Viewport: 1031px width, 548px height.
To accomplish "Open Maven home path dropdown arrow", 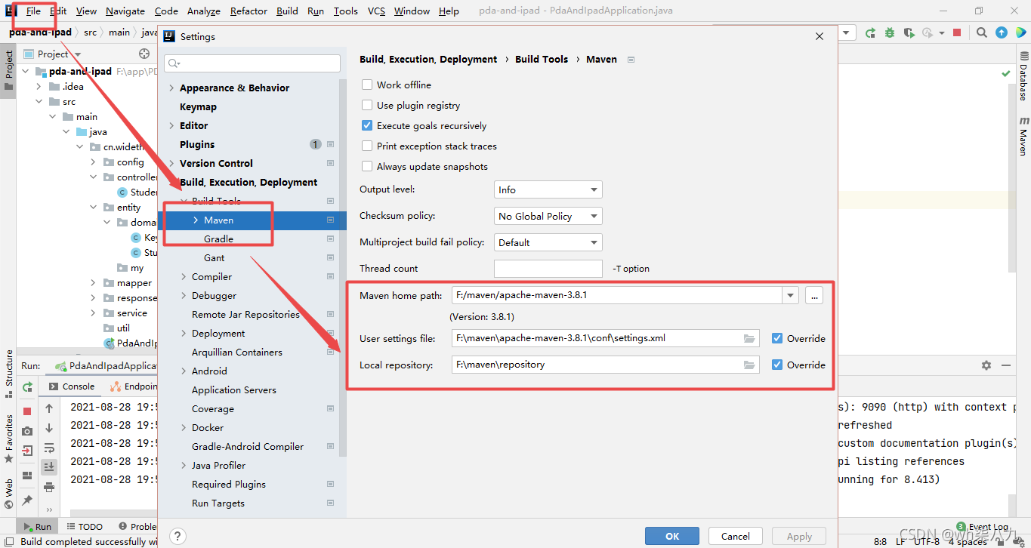I will 791,296.
